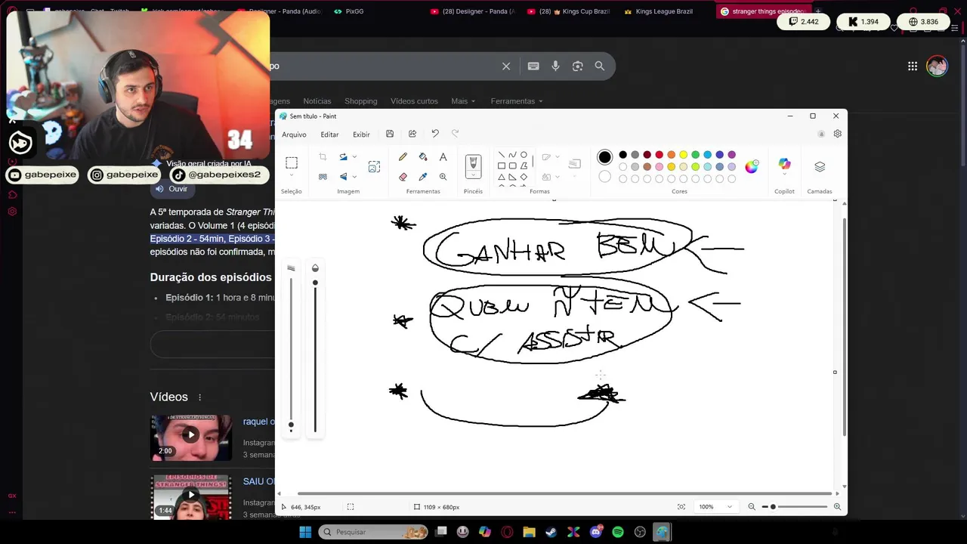
Task: Open Spotify from the taskbar
Action: [x=618, y=532]
